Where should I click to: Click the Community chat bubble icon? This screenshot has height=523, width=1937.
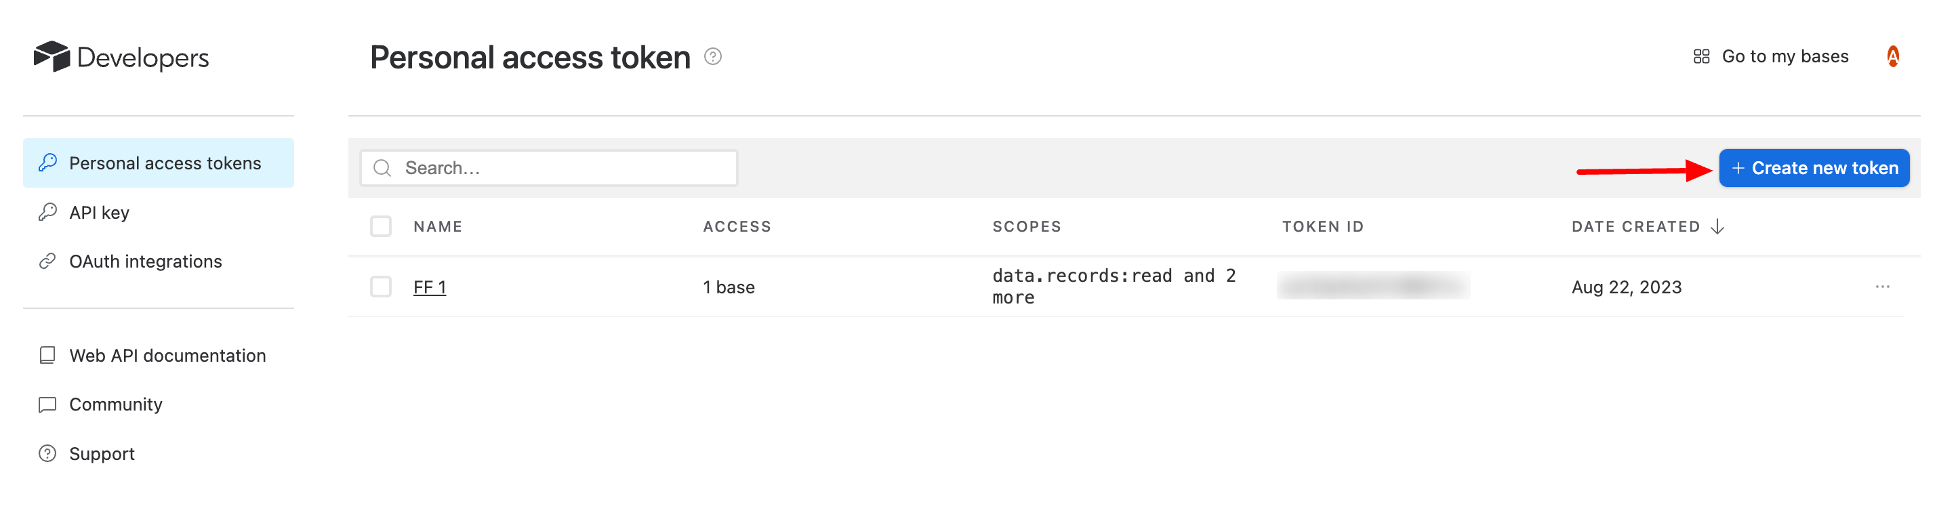(x=47, y=405)
